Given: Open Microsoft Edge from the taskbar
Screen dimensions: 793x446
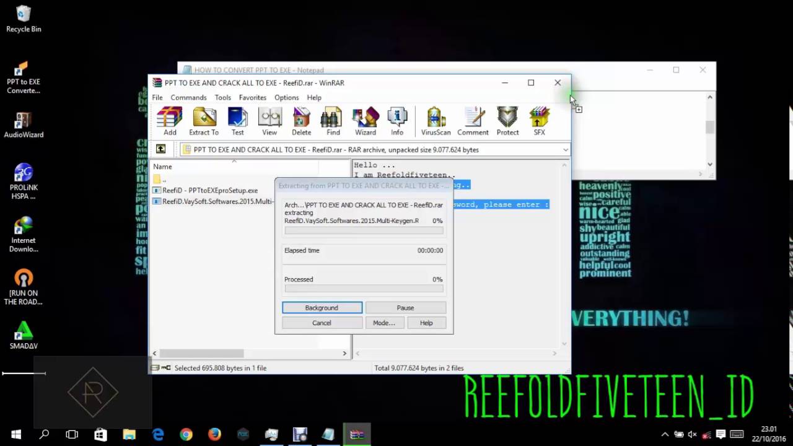Looking at the screenshot, I should (158, 434).
